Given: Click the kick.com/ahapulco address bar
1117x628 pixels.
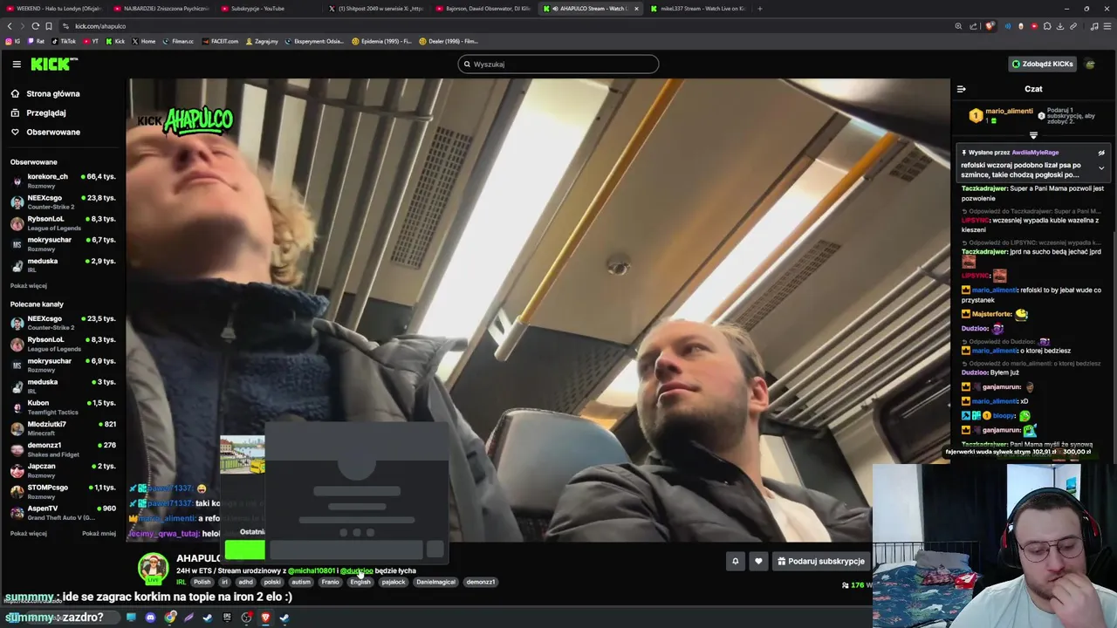Looking at the screenshot, I should 506,26.
